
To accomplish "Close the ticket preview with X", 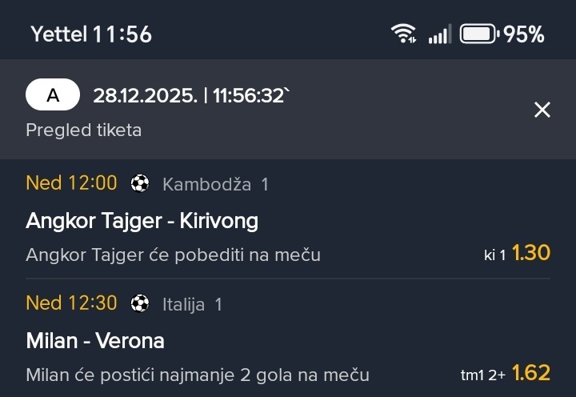I will (x=542, y=110).
